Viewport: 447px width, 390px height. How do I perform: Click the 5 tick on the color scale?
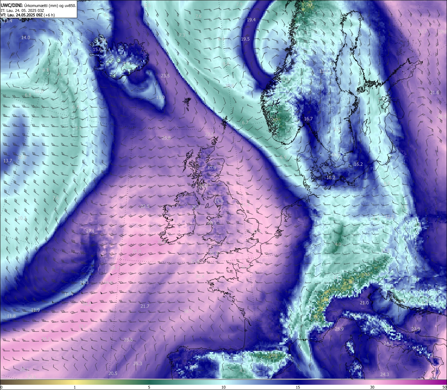pyautogui.click(x=149, y=387)
